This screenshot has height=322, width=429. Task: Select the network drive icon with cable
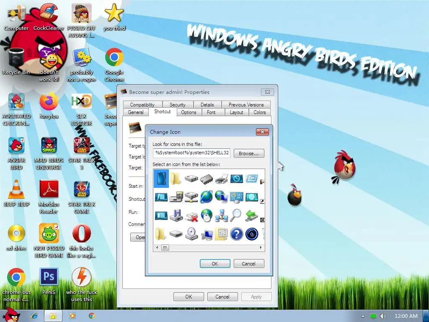(x=191, y=197)
